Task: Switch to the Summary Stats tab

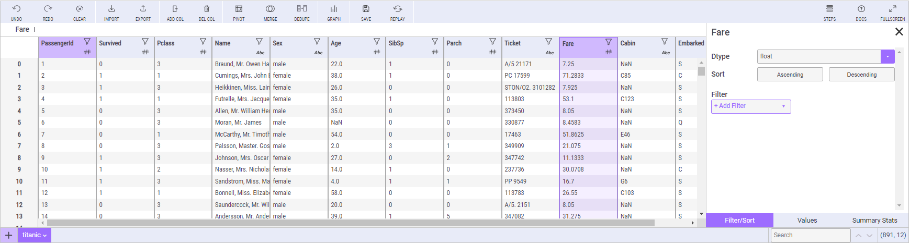Action: (874, 221)
